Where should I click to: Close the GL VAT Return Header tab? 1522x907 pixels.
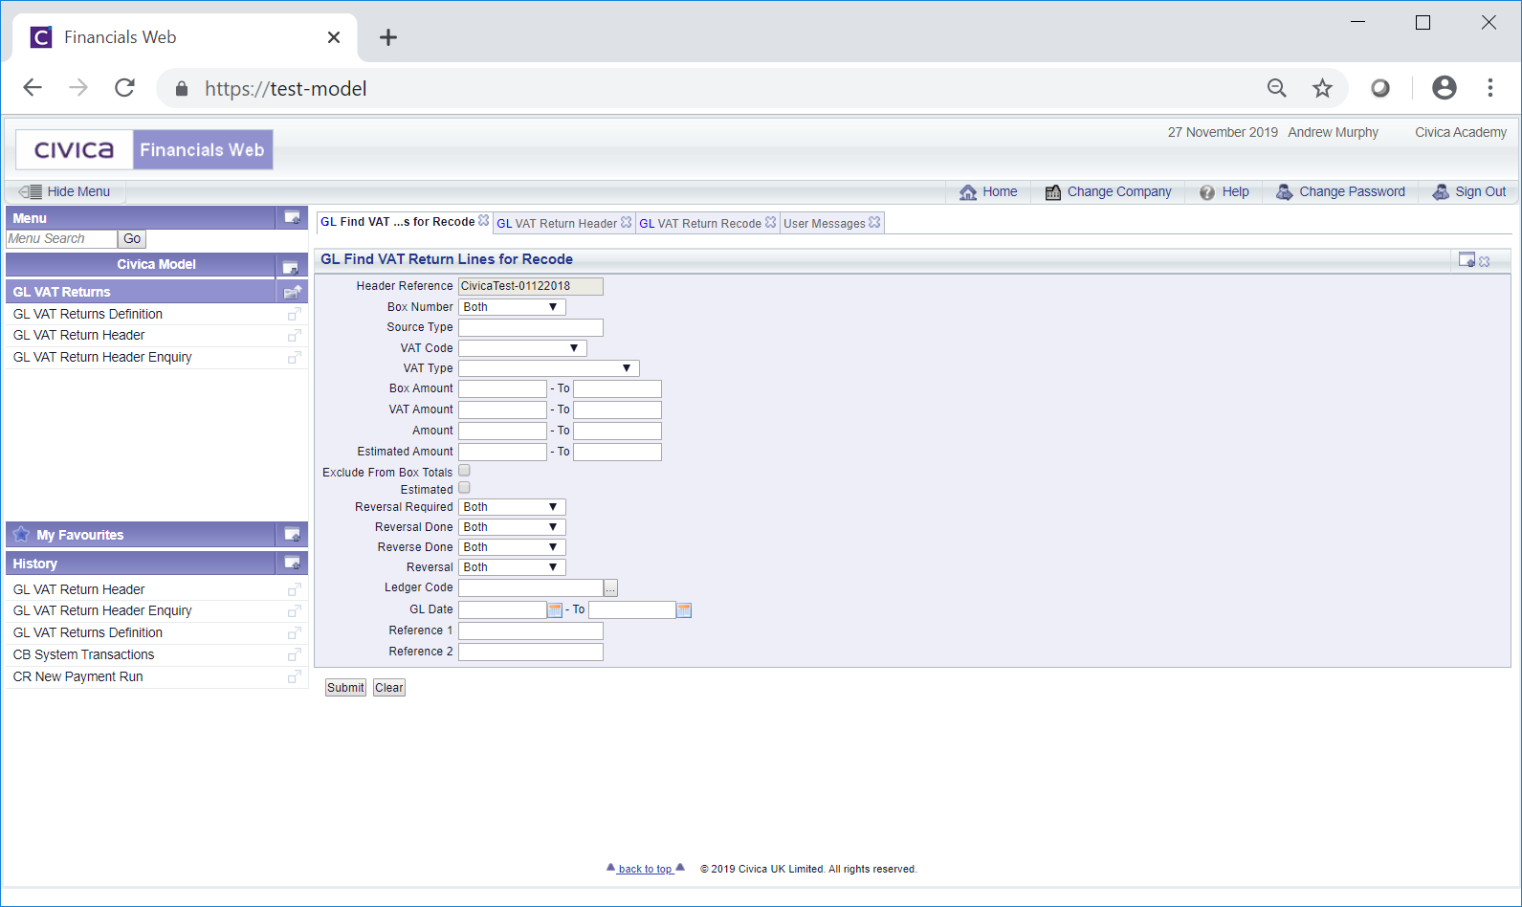[627, 222]
